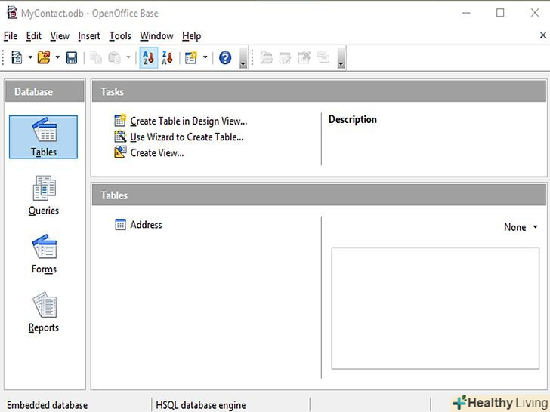Viewport: 550px width, 412px height.
Task: Select Forms in Database pane
Action: [x=44, y=254]
